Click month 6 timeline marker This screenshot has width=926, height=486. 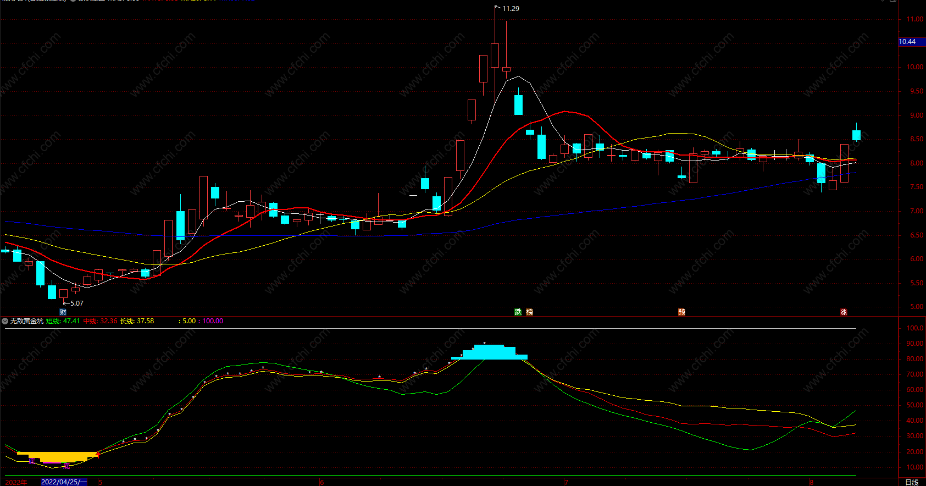(x=322, y=482)
